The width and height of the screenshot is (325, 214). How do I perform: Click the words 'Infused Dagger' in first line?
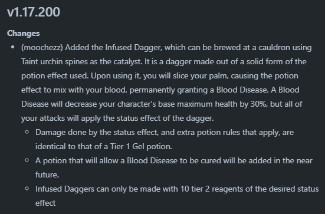pos(133,48)
